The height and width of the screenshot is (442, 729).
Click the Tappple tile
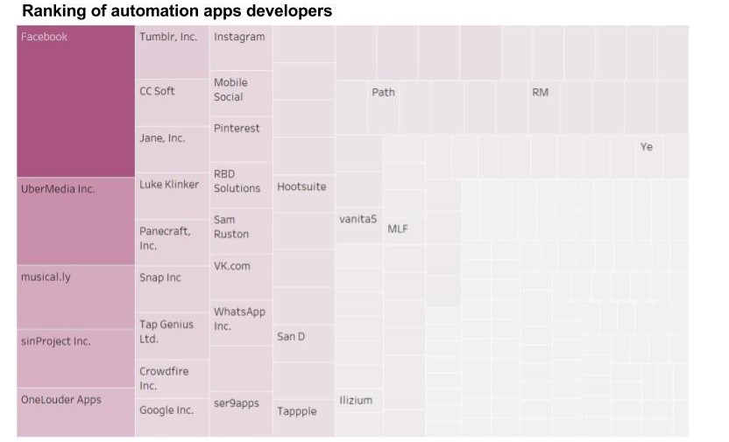303,418
